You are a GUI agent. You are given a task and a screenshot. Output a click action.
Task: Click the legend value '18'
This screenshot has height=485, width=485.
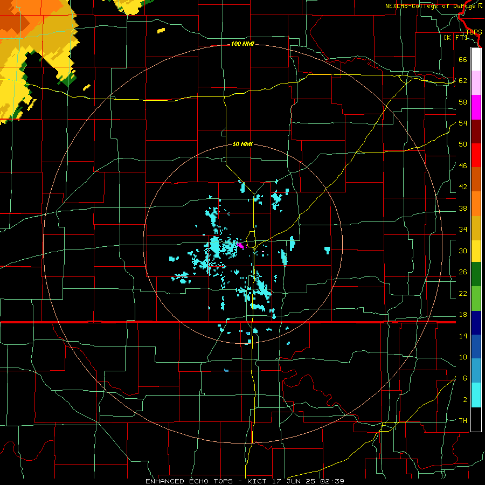463,315
